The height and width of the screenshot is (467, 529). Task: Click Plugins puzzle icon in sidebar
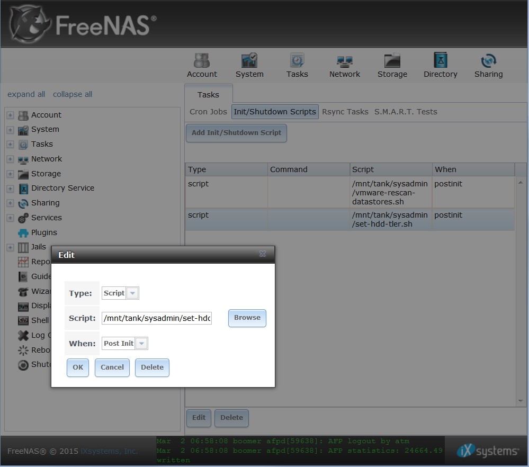tap(23, 233)
